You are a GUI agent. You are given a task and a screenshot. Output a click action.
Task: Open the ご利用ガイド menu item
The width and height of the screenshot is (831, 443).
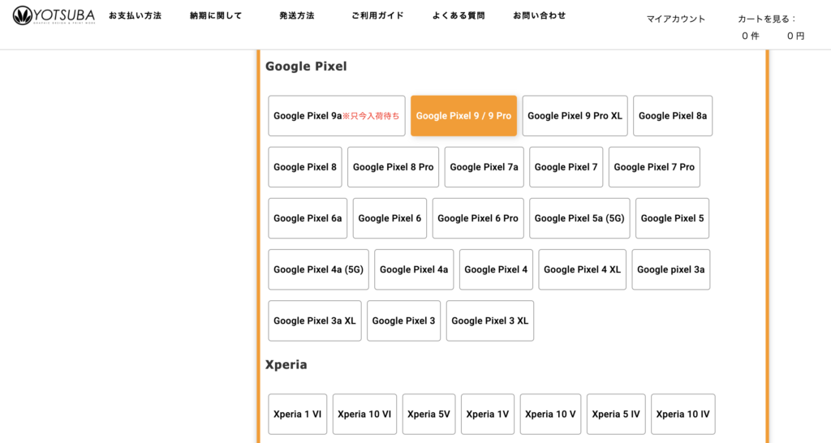point(377,16)
